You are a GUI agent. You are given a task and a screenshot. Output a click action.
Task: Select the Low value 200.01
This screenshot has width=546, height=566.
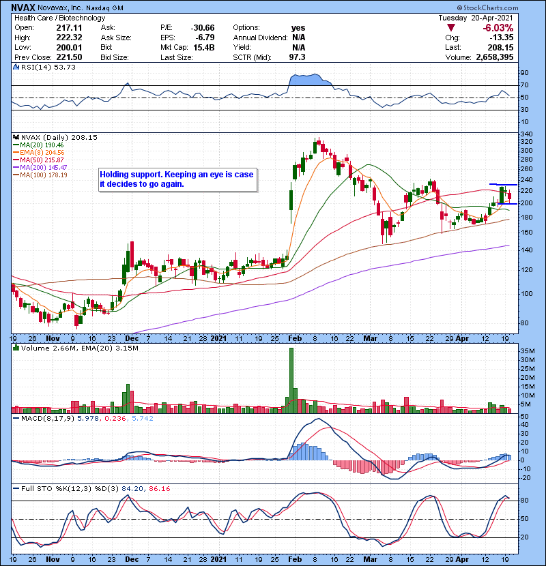[x=69, y=48]
